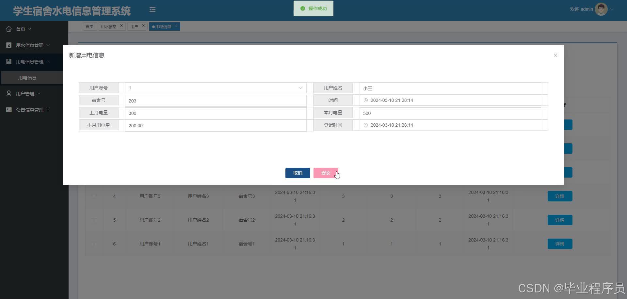Click the 学生宿舍水电信息管理系统 title
The height and width of the screenshot is (299, 627).
pos(72,11)
